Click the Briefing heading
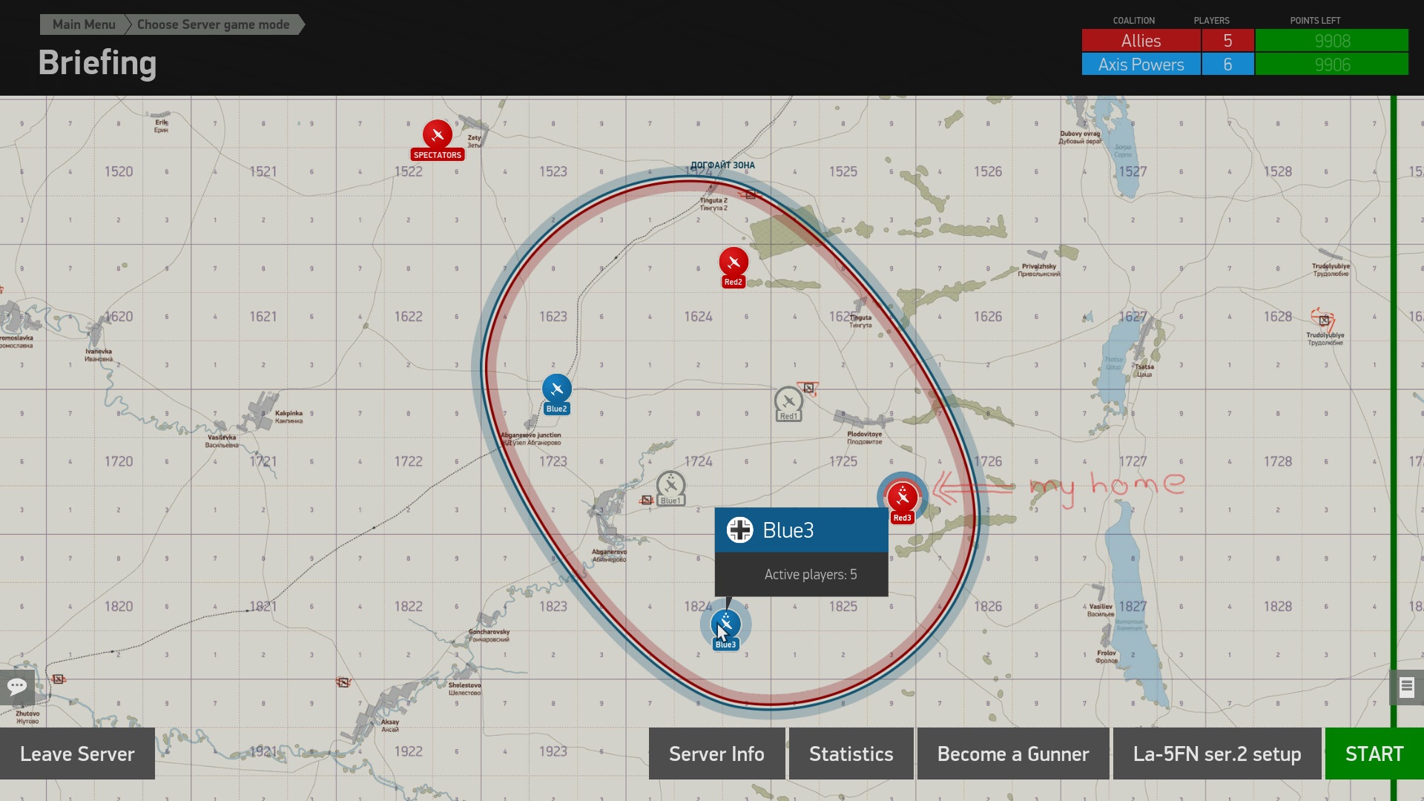 pos(97,63)
